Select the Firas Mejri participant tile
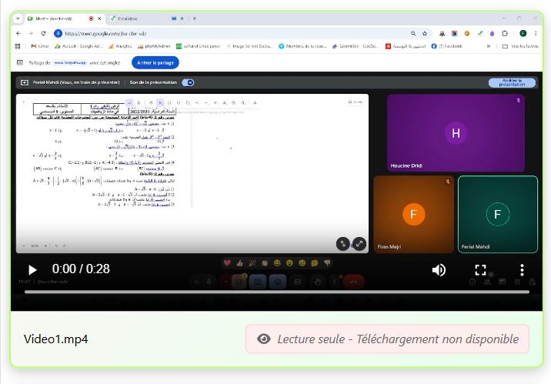The image size is (551, 384). 413,214
